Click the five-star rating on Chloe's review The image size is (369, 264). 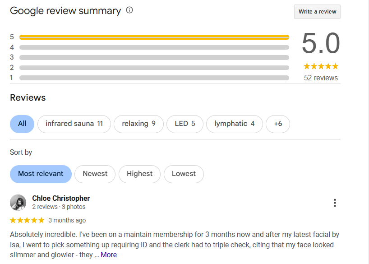[x=27, y=220]
